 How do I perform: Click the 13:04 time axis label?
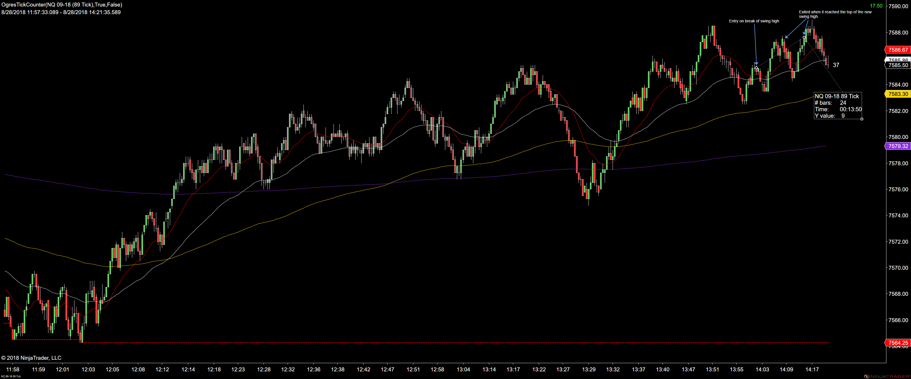(463, 369)
